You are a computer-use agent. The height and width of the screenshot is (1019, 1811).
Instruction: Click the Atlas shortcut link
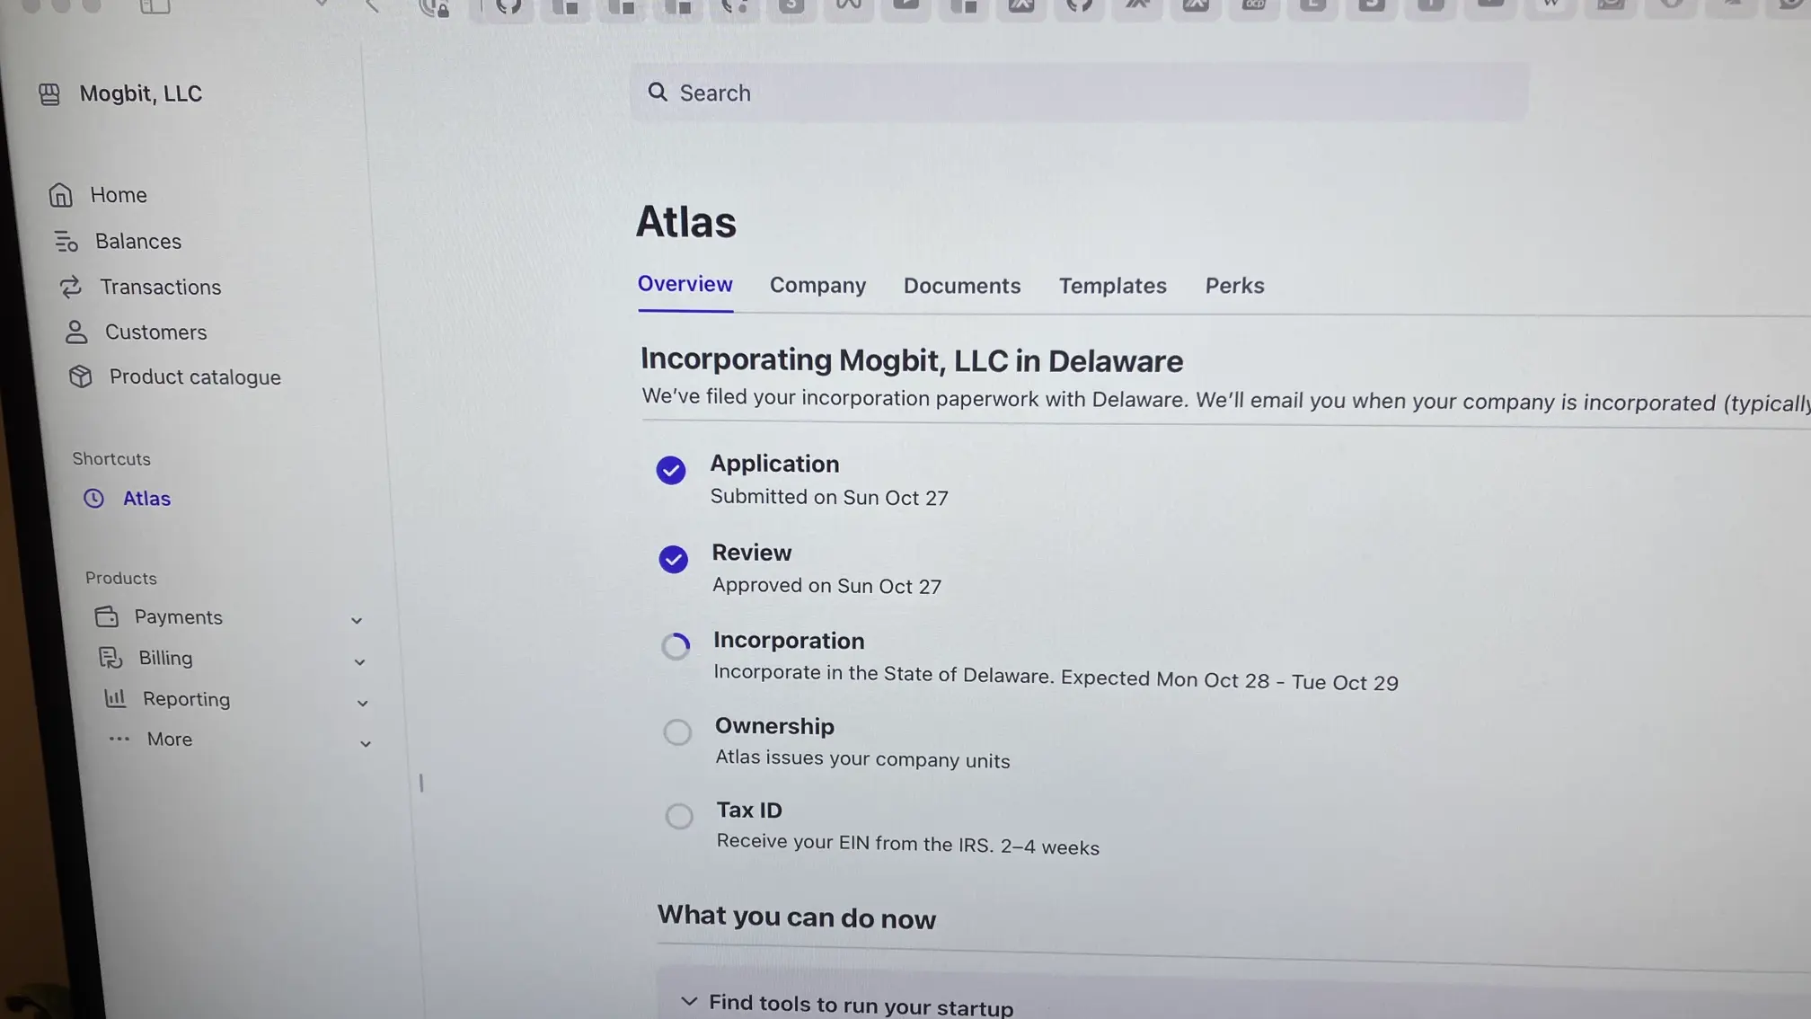pos(146,498)
